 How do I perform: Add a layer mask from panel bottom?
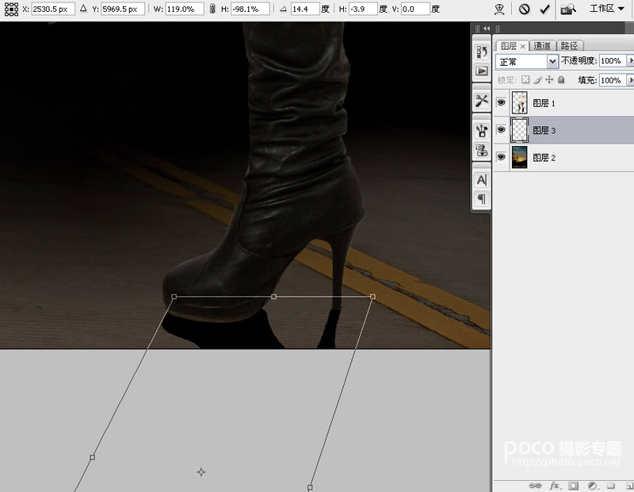click(x=573, y=485)
